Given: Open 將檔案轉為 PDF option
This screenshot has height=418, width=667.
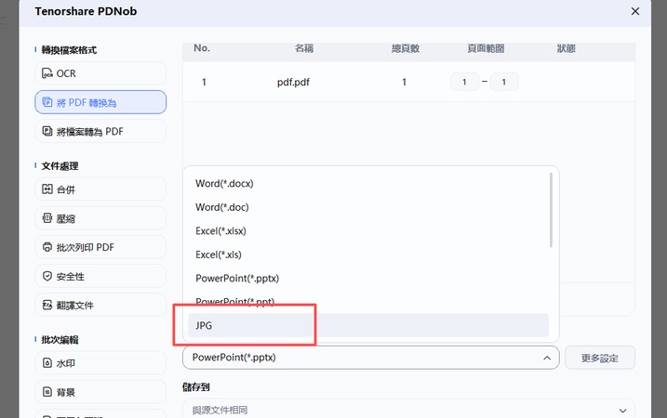Looking at the screenshot, I should tap(100, 131).
